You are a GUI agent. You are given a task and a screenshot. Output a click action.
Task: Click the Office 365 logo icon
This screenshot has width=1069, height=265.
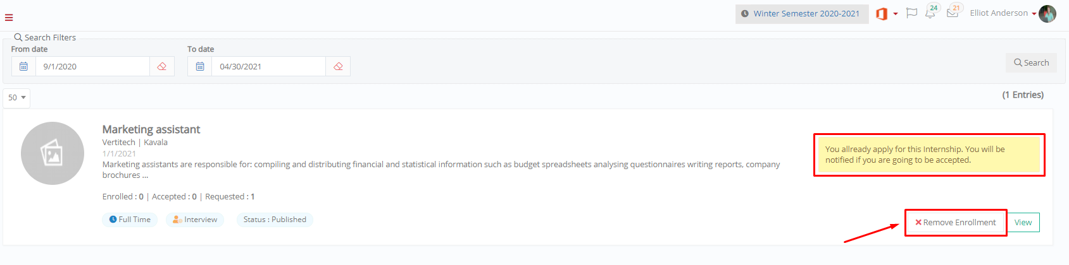click(x=881, y=14)
